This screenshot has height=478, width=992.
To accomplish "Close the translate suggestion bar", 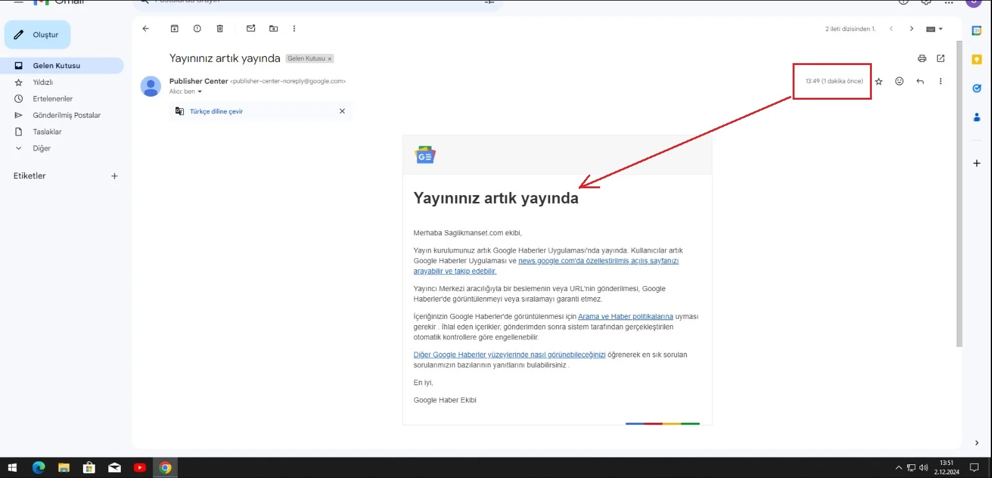I will tap(342, 111).
